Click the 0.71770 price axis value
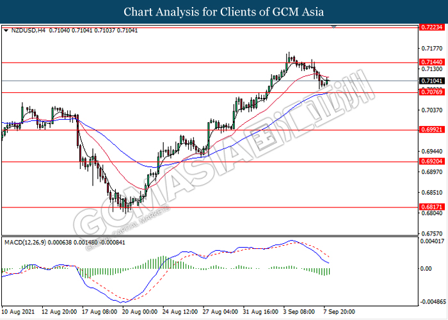Image resolution: width=448 pixels, height=320 pixels. 432,49
